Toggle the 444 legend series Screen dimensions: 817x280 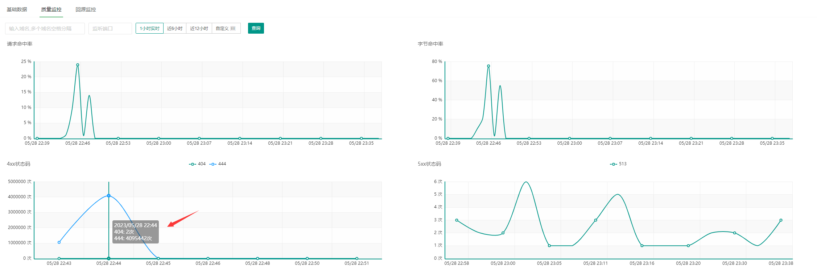coord(218,164)
